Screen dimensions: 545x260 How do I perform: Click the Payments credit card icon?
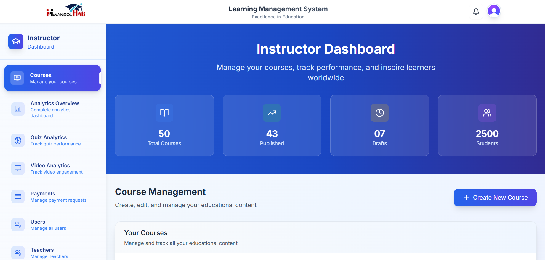[18, 196]
